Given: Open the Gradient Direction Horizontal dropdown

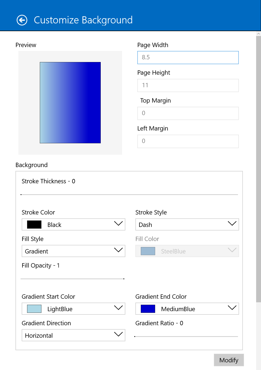Looking at the screenshot, I should pos(73,335).
